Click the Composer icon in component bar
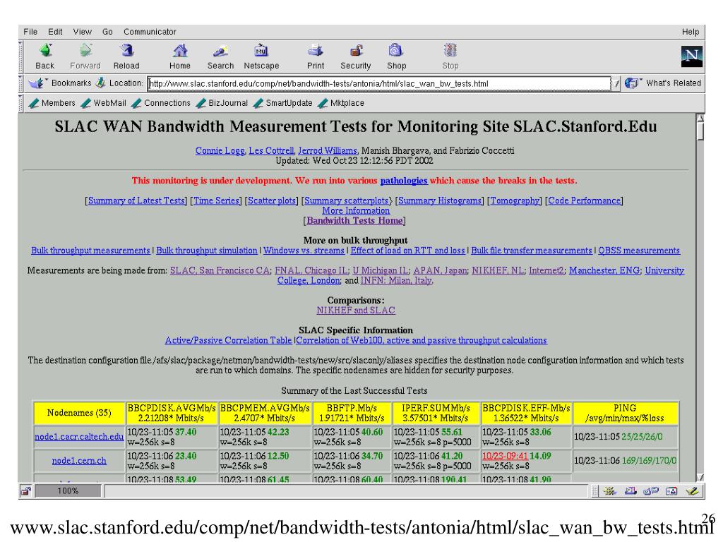The width and height of the screenshot is (723, 542). pos(692,491)
